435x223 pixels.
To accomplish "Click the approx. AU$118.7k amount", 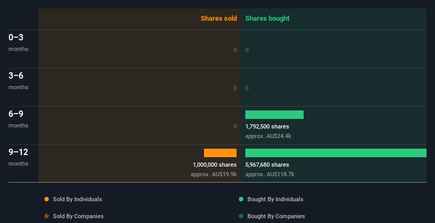I will (270, 174).
